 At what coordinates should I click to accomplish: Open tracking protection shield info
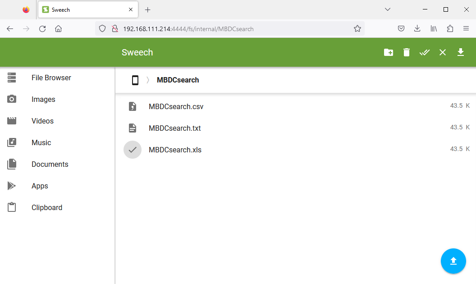pyautogui.click(x=102, y=29)
